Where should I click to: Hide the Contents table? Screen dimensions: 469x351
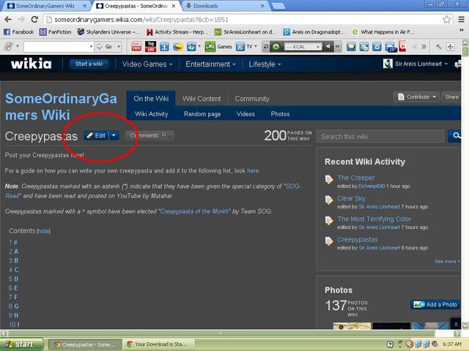[43, 231]
